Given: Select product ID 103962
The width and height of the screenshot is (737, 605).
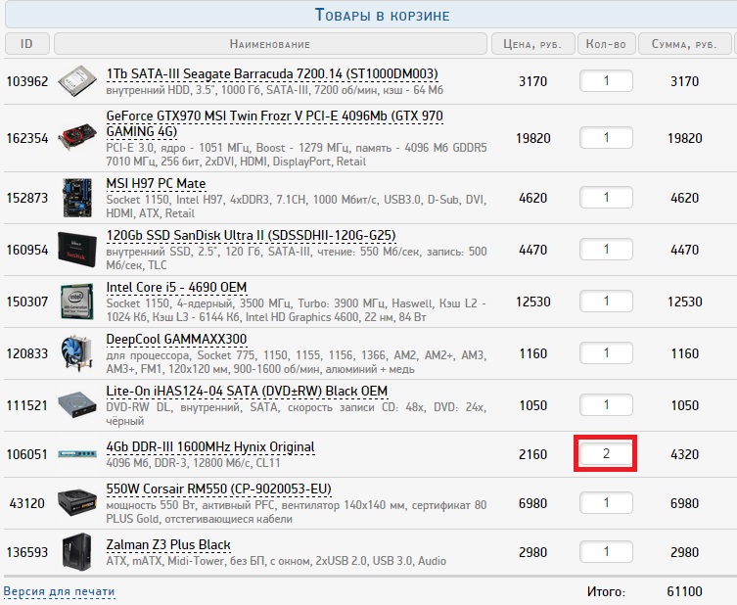Looking at the screenshot, I should (27, 82).
